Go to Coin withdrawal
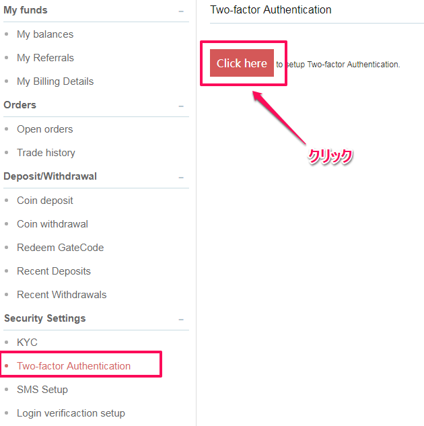The width and height of the screenshot is (424, 426). 52,224
